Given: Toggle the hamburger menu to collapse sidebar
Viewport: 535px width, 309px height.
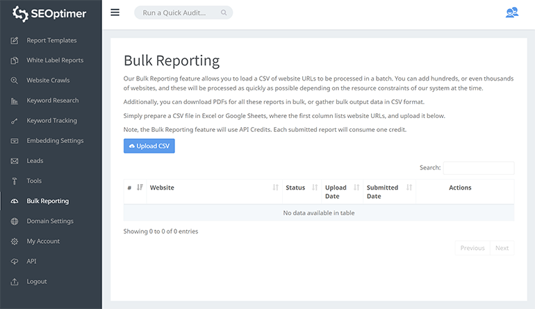Looking at the screenshot, I should click(115, 12).
